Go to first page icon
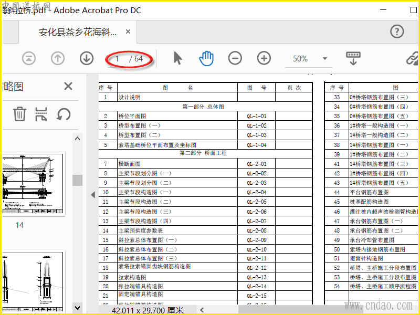This screenshot has width=420, height=315. [x=29, y=58]
